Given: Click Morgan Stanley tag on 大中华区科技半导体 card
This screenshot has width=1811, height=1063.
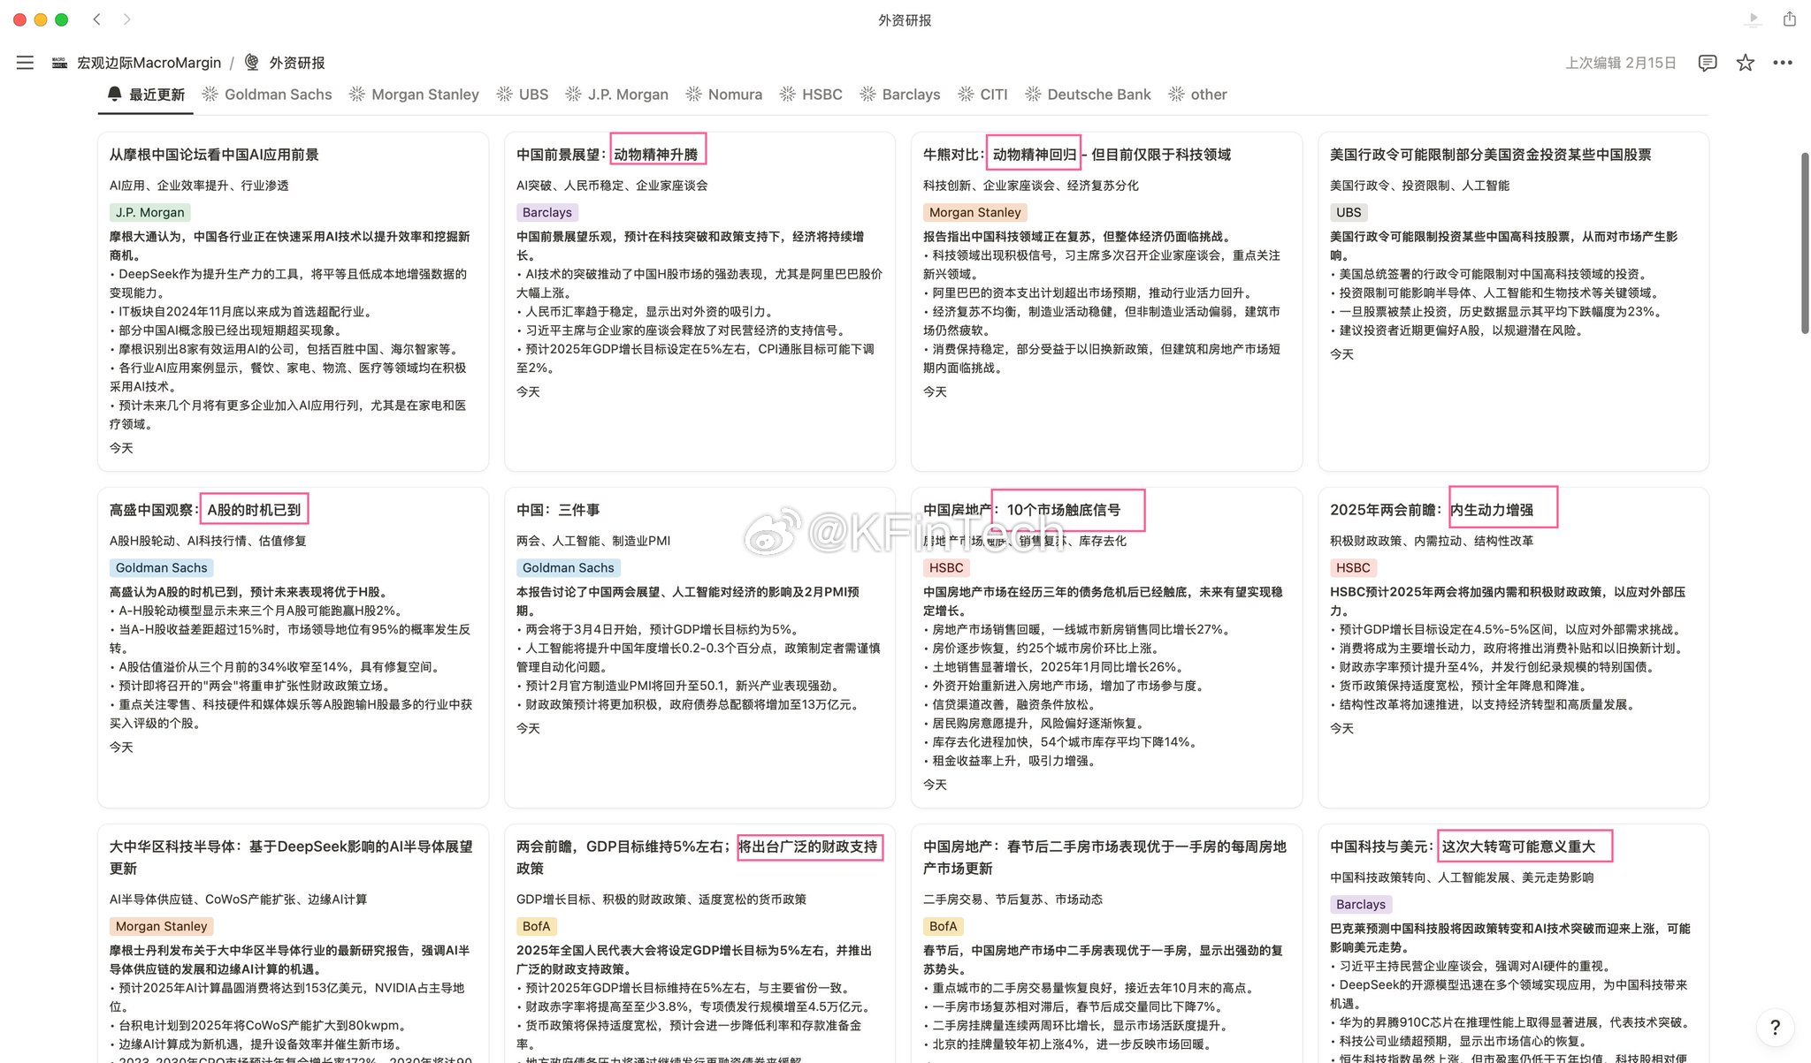Looking at the screenshot, I should pos(162,927).
